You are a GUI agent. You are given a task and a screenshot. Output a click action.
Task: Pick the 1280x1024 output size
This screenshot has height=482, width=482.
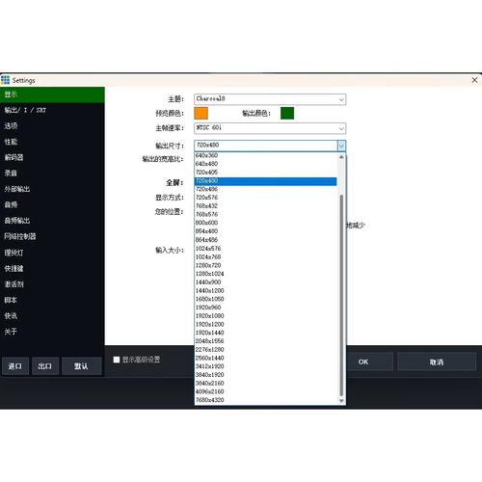pyautogui.click(x=266, y=274)
